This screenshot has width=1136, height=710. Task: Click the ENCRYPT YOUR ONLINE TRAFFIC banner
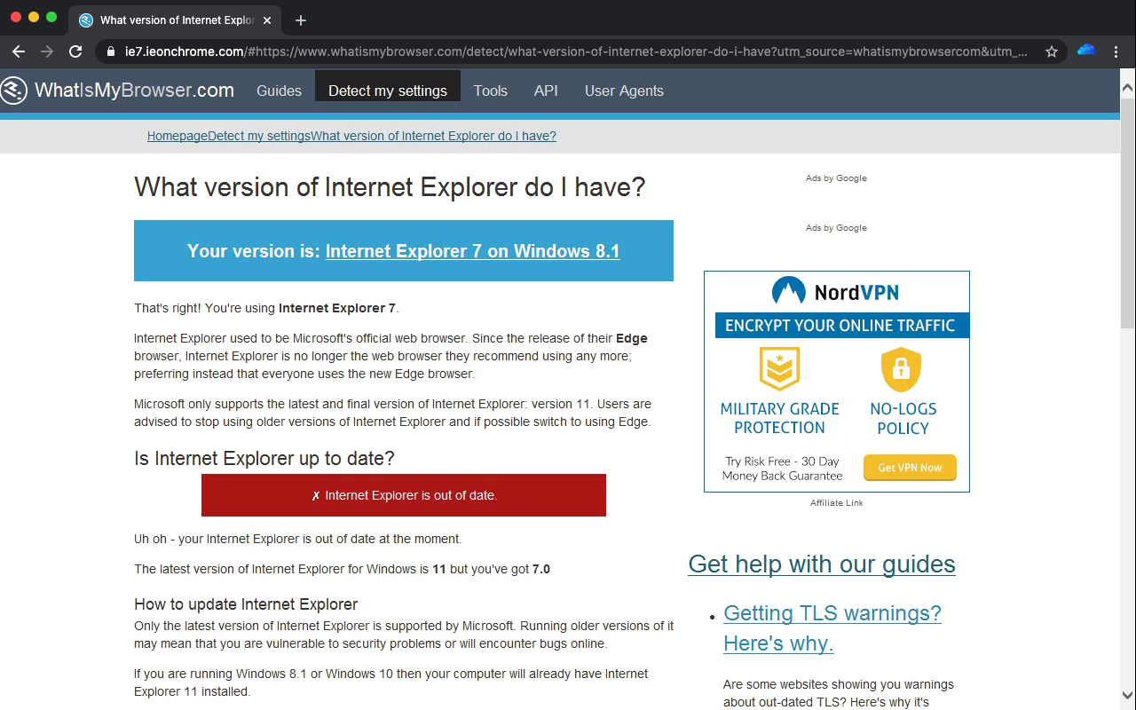pyautogui.click(x=840, y=326)
